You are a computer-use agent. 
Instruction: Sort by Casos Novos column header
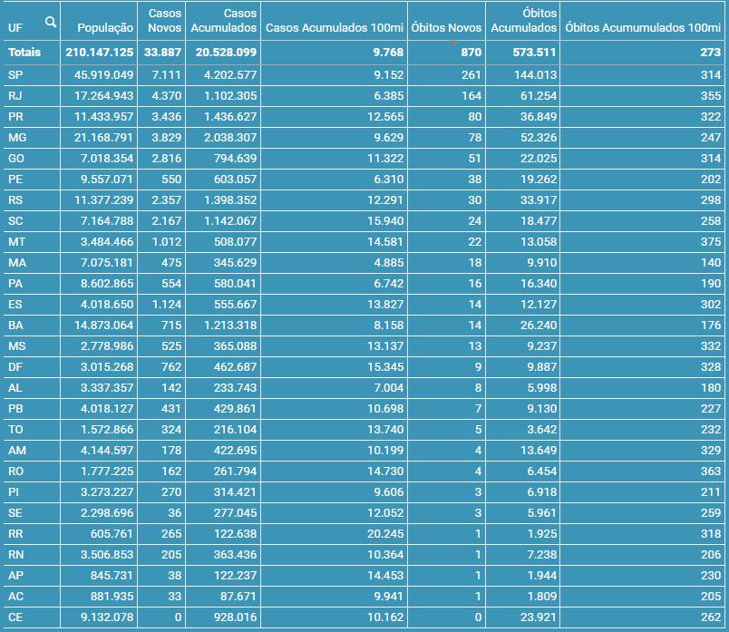click(164, 21)
